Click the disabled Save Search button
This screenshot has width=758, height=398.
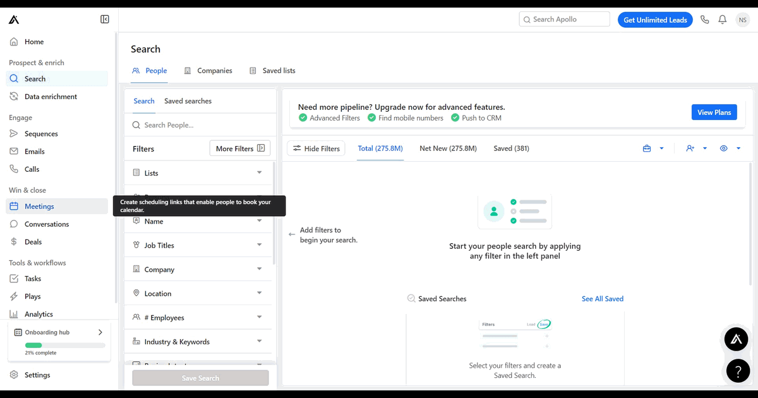[200, 378]
